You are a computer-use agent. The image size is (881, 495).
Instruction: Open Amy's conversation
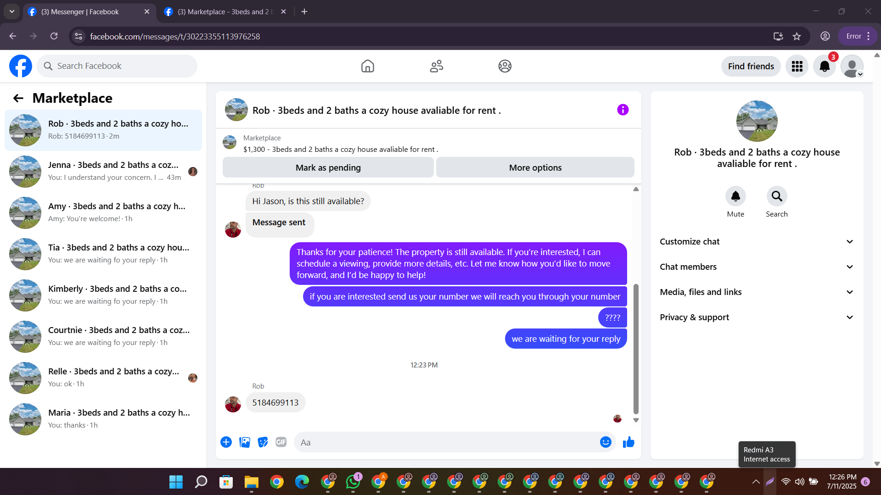pyautogui.click(x=103, y=213)
